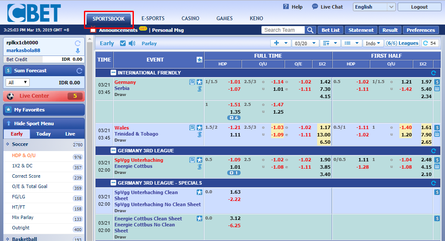The width and height of the screenshot is (445, 241).
Task: Star the SpVgg Unterhaching Clean Sheet special
Action: [x=200, y=192]
